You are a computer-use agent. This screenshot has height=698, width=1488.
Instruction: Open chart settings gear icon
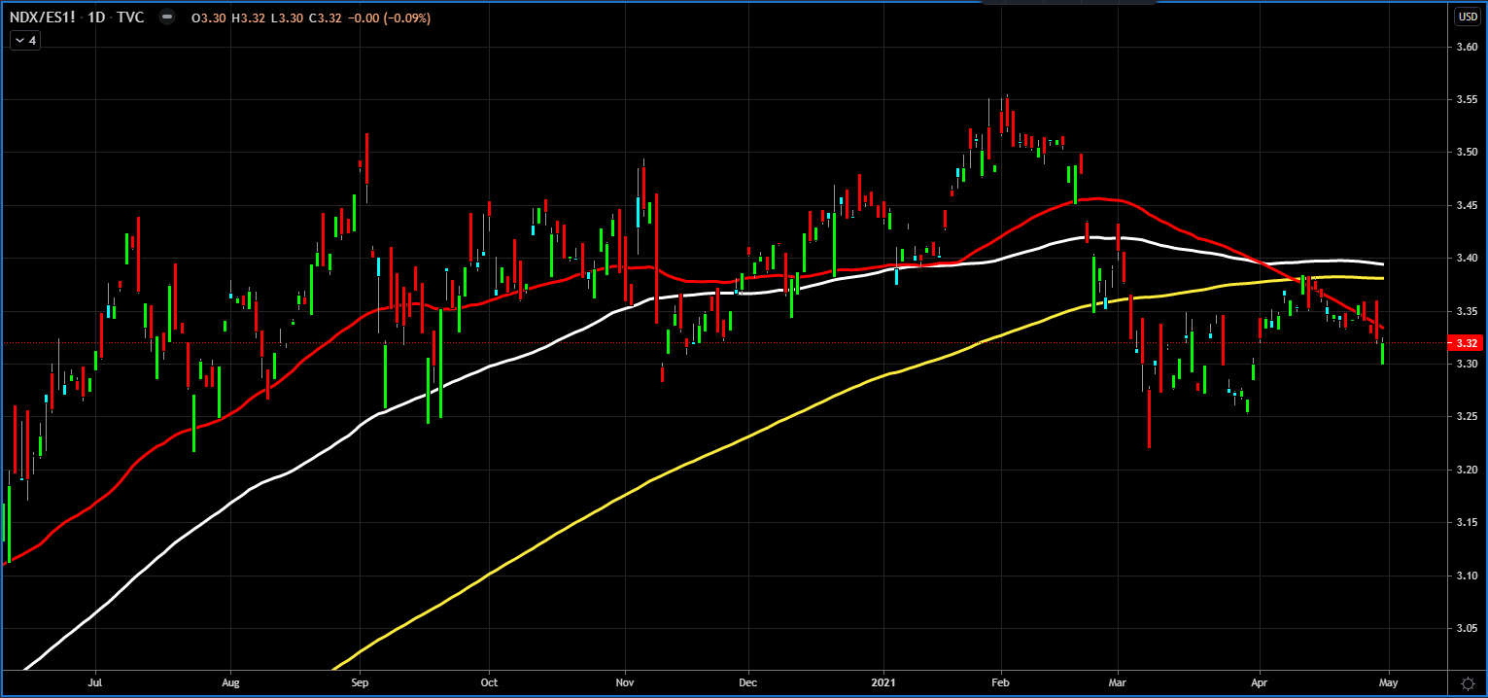click(x=1468, y=683)
